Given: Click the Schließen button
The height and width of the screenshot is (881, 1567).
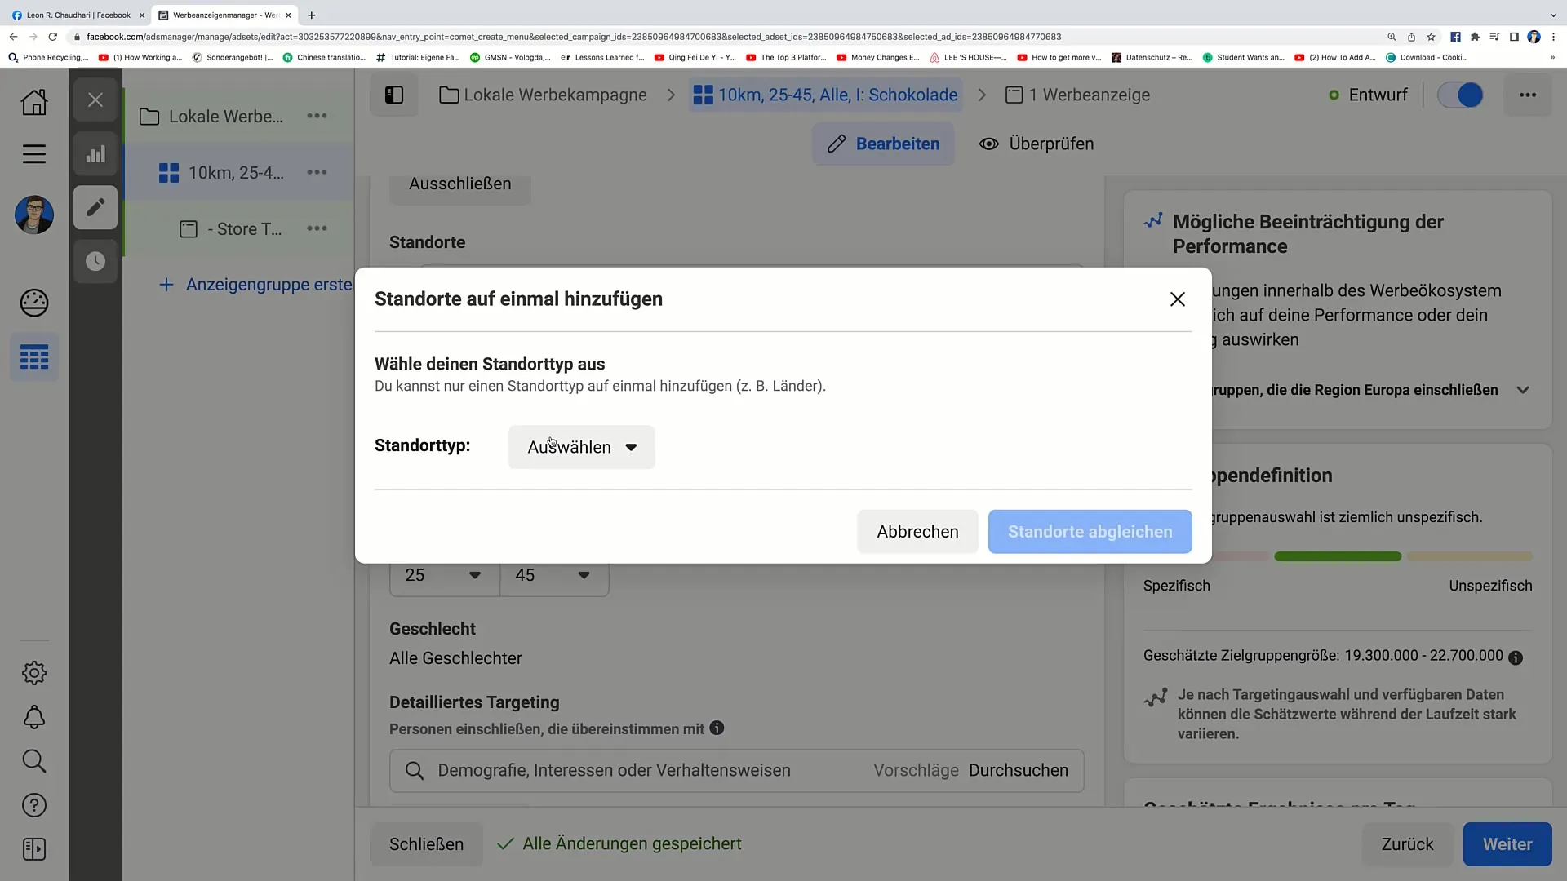Looking at the screenshot, I should 426,844.
